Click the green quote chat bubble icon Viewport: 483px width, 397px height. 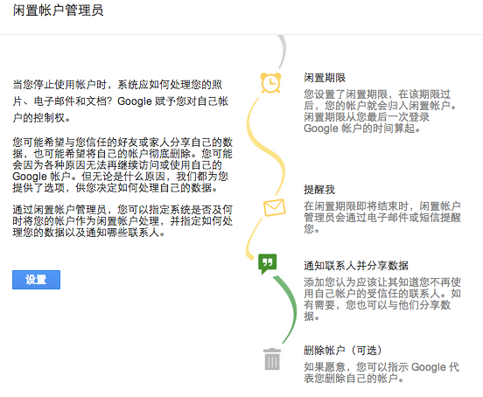pos(268,264)
